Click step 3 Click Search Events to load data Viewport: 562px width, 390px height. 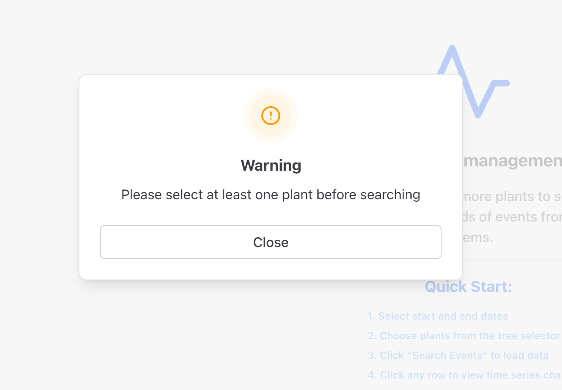click(458, 355)
